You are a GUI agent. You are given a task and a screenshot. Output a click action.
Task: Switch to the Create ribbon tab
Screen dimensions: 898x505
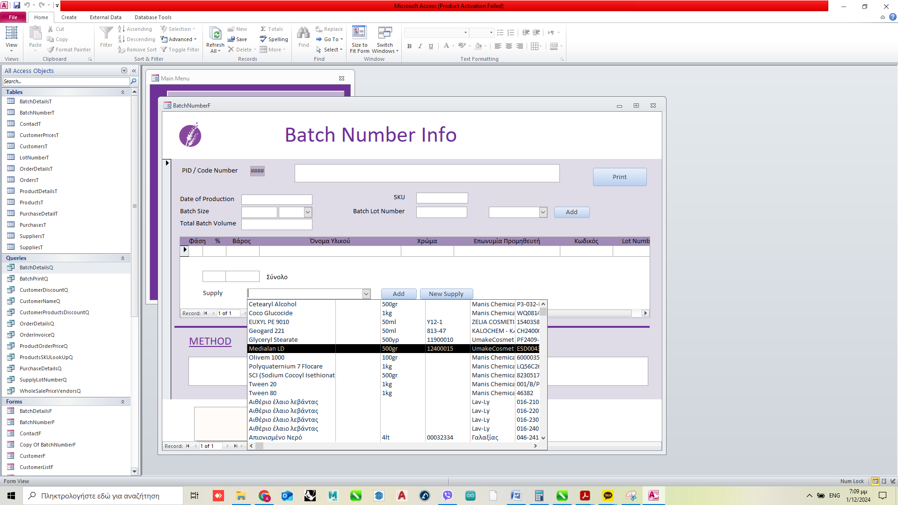[x=69, y=17]
